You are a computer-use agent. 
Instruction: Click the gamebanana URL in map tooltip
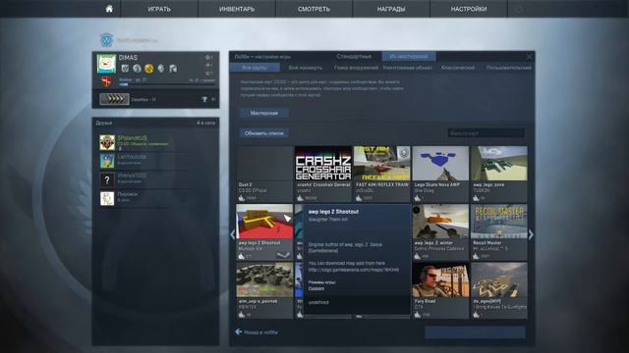point(354,270)
